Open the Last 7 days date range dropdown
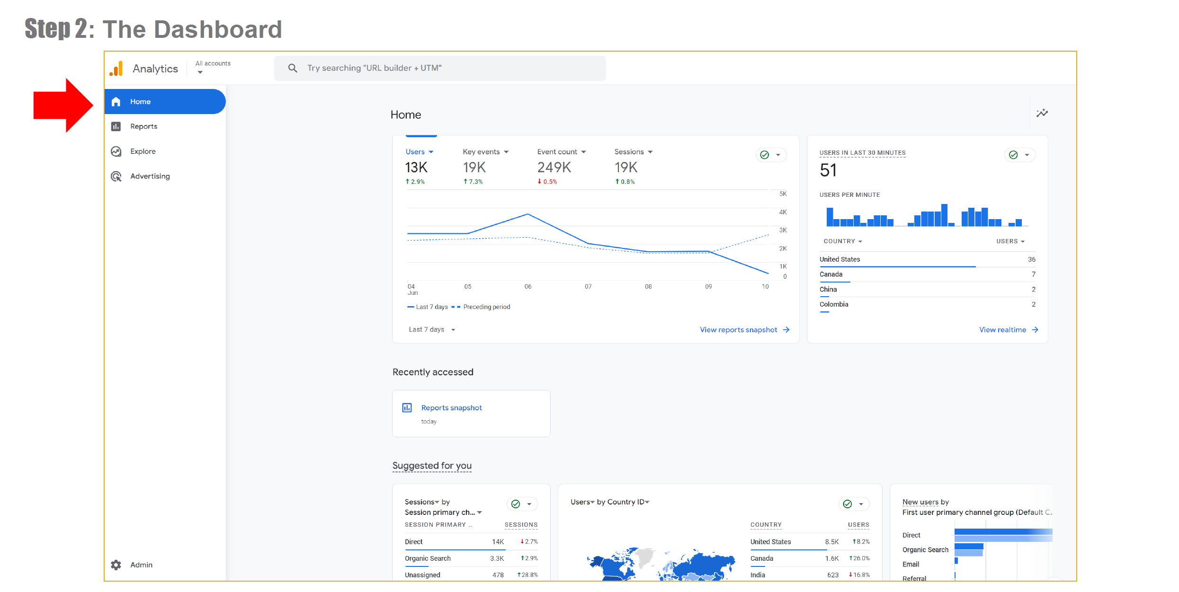The height and width of the screenshot is (592, 1179). tap(431, 329)
